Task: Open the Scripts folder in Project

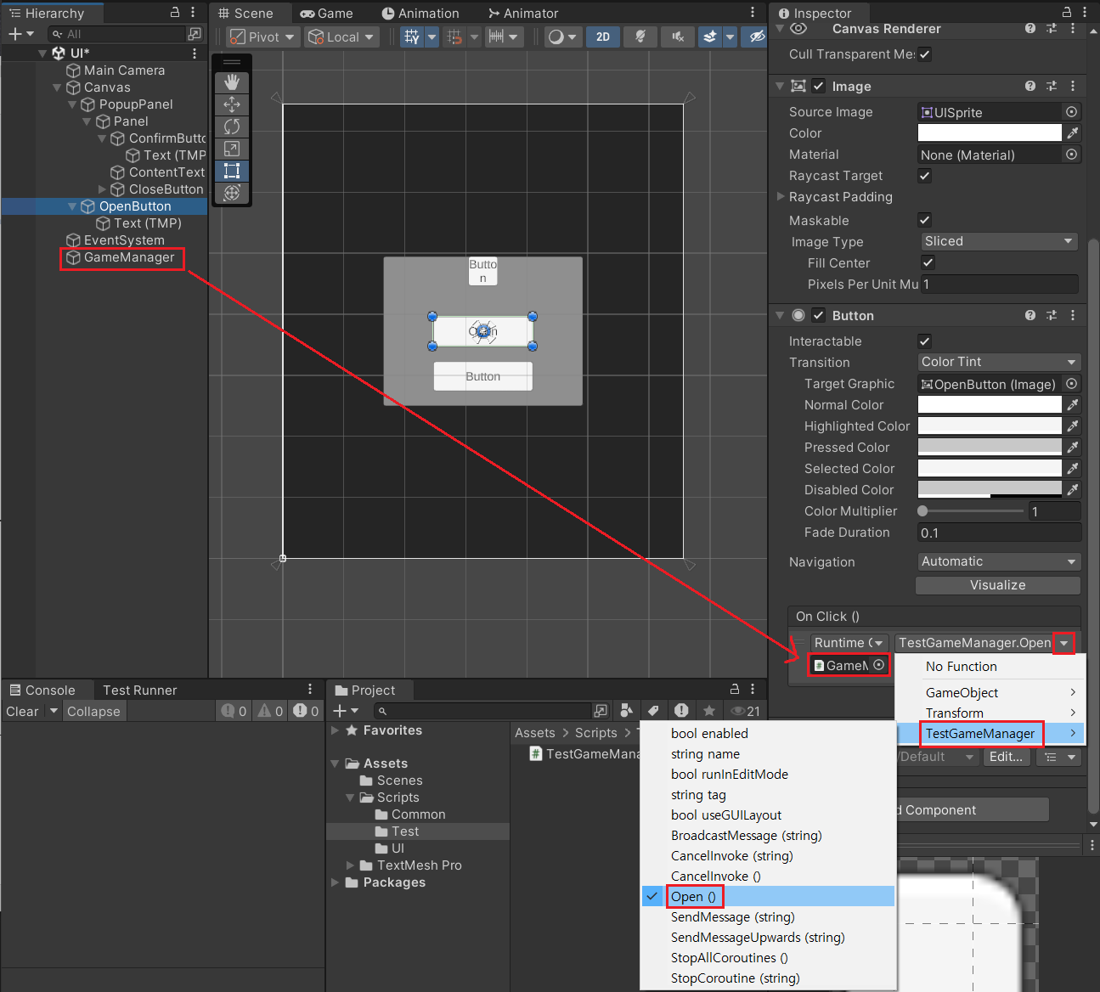Action: [x=398, y=798]
